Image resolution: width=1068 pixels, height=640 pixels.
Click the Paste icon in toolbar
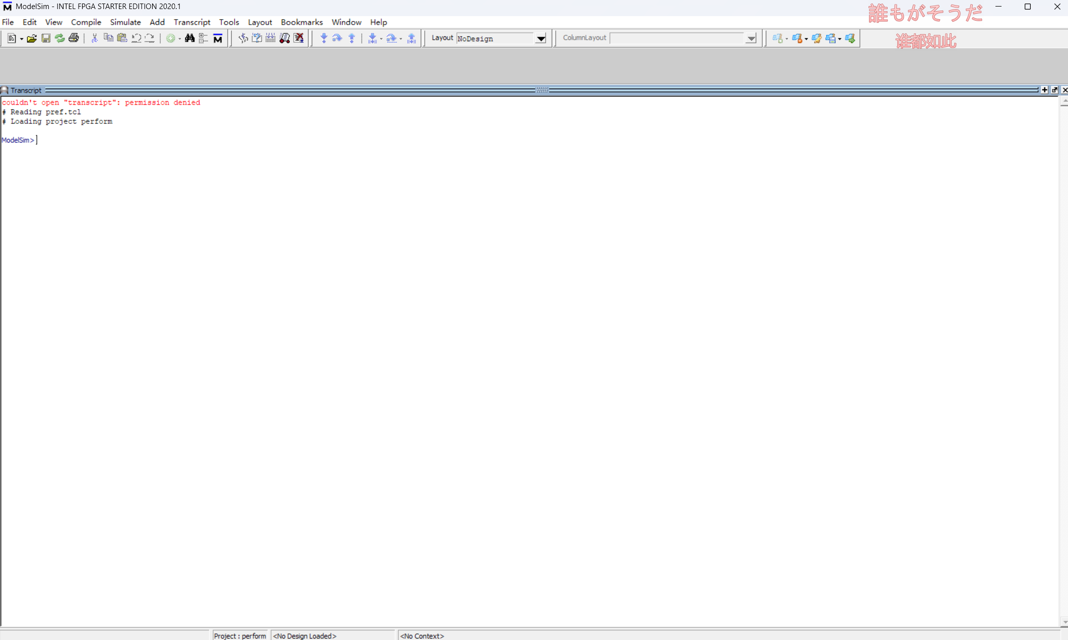[122, 38]
